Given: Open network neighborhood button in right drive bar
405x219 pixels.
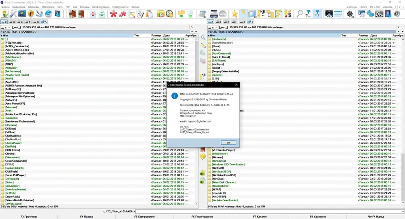Looking at the screenshot, I should (250, 22).
